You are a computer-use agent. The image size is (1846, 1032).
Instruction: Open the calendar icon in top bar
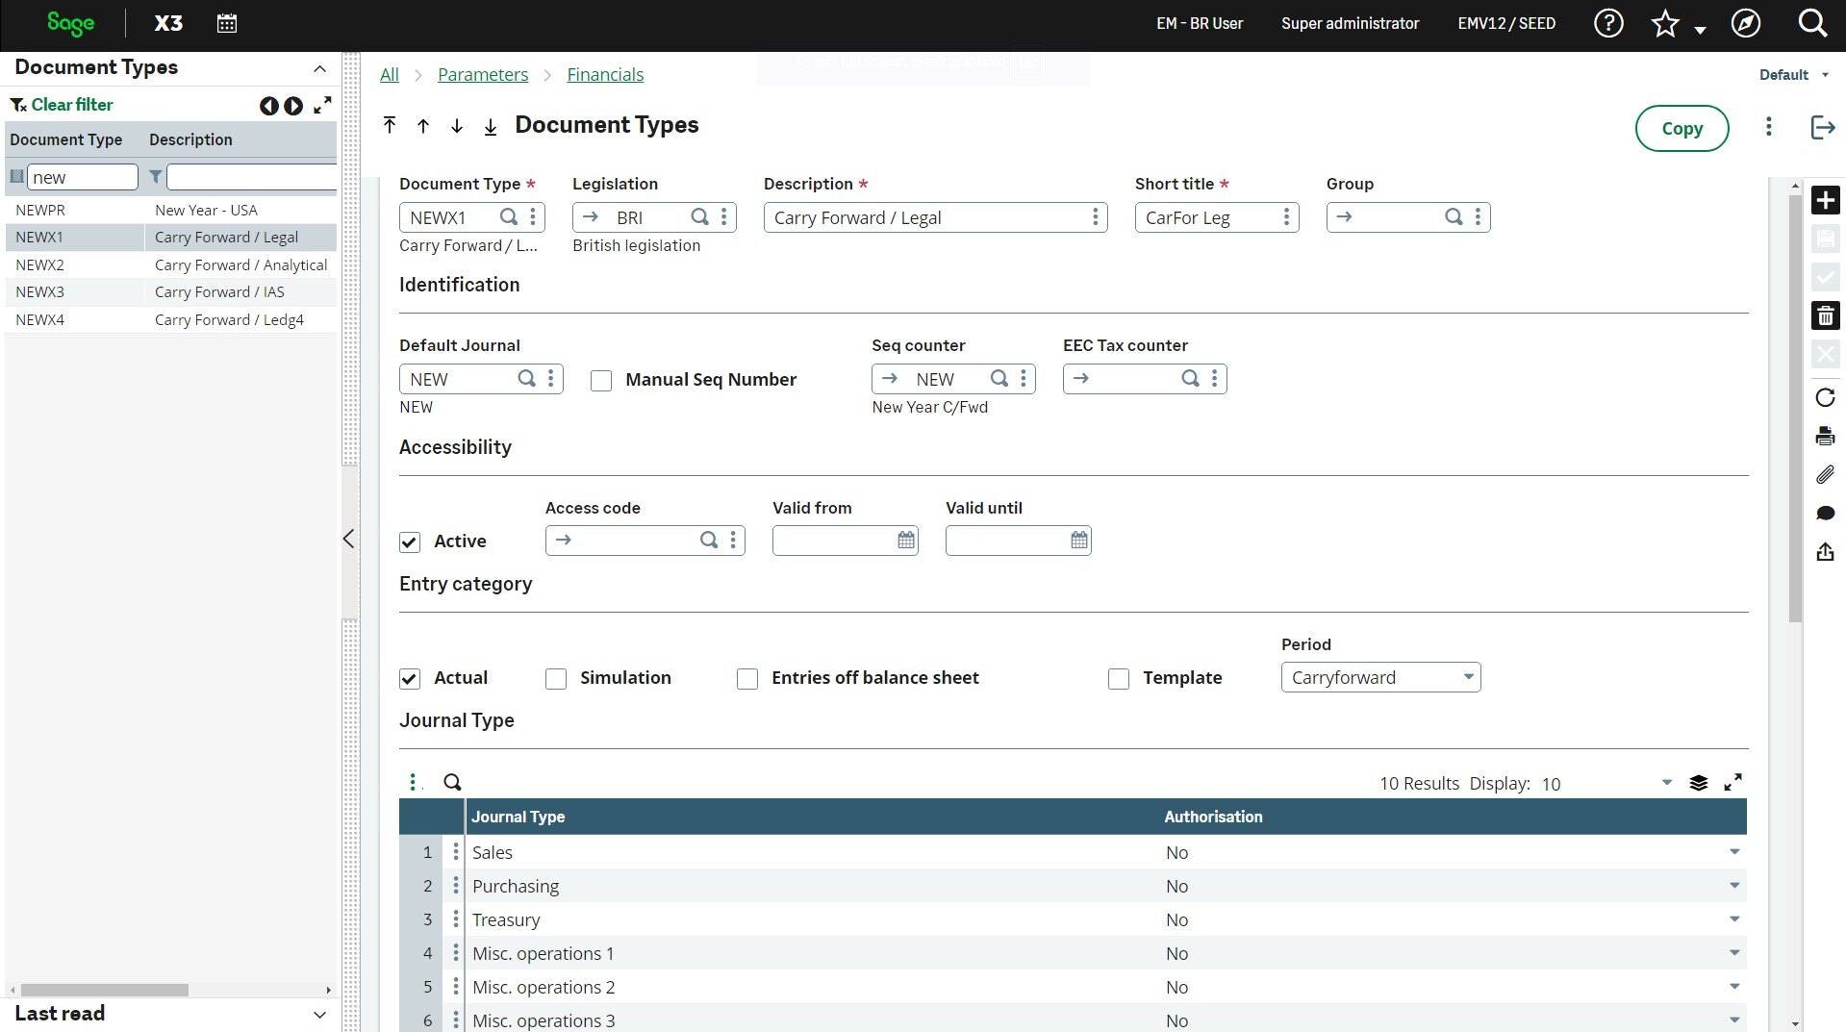(x=227, y=23)
